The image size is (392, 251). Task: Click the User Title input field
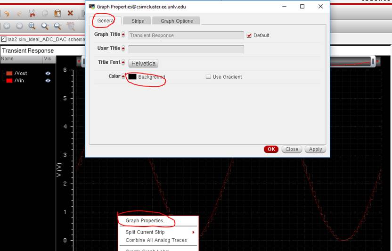click(186, 49)
